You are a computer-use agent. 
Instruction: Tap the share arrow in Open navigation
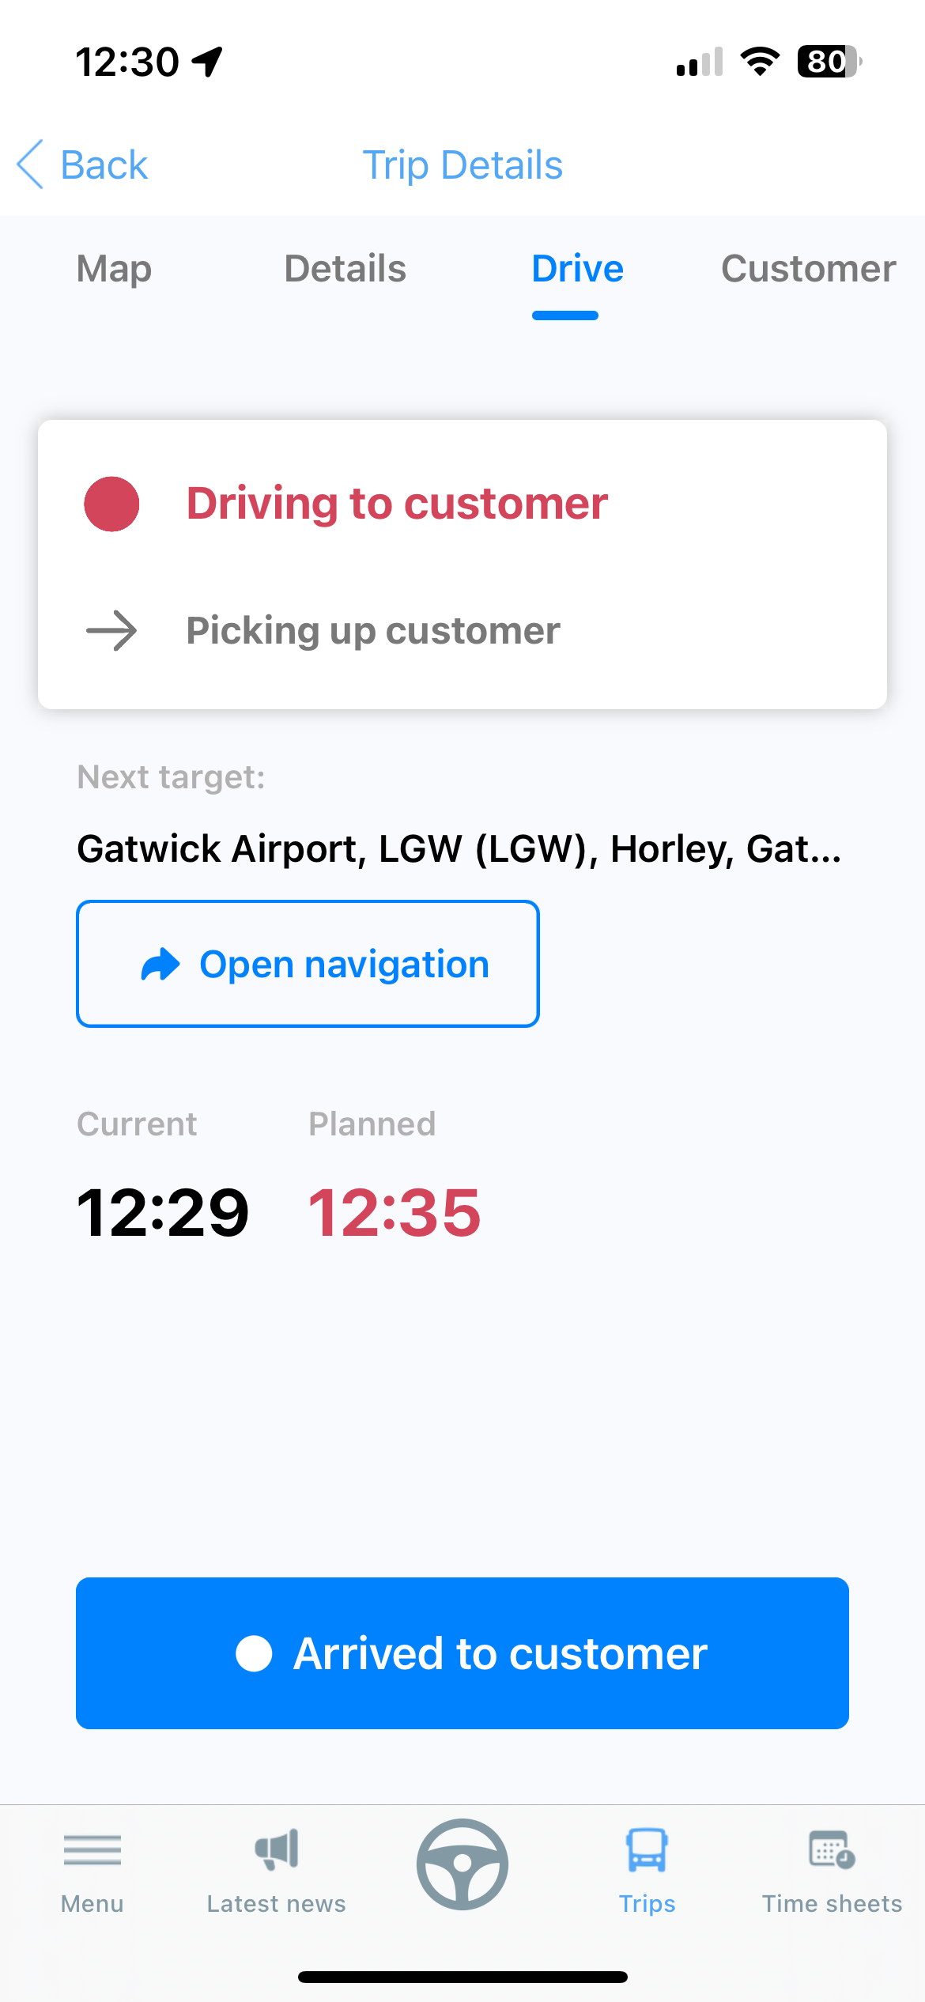(x=160, y=964)
